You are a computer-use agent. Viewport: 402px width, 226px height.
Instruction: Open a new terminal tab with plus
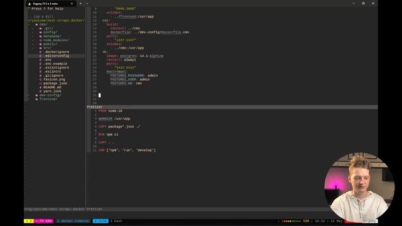[x=80, y=4]
